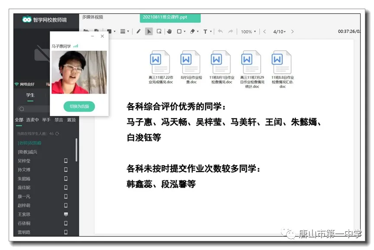The height and width of the screenshot is (250, 374).
Task: Open the line thickness dropdown
Action: click(125, 32)
